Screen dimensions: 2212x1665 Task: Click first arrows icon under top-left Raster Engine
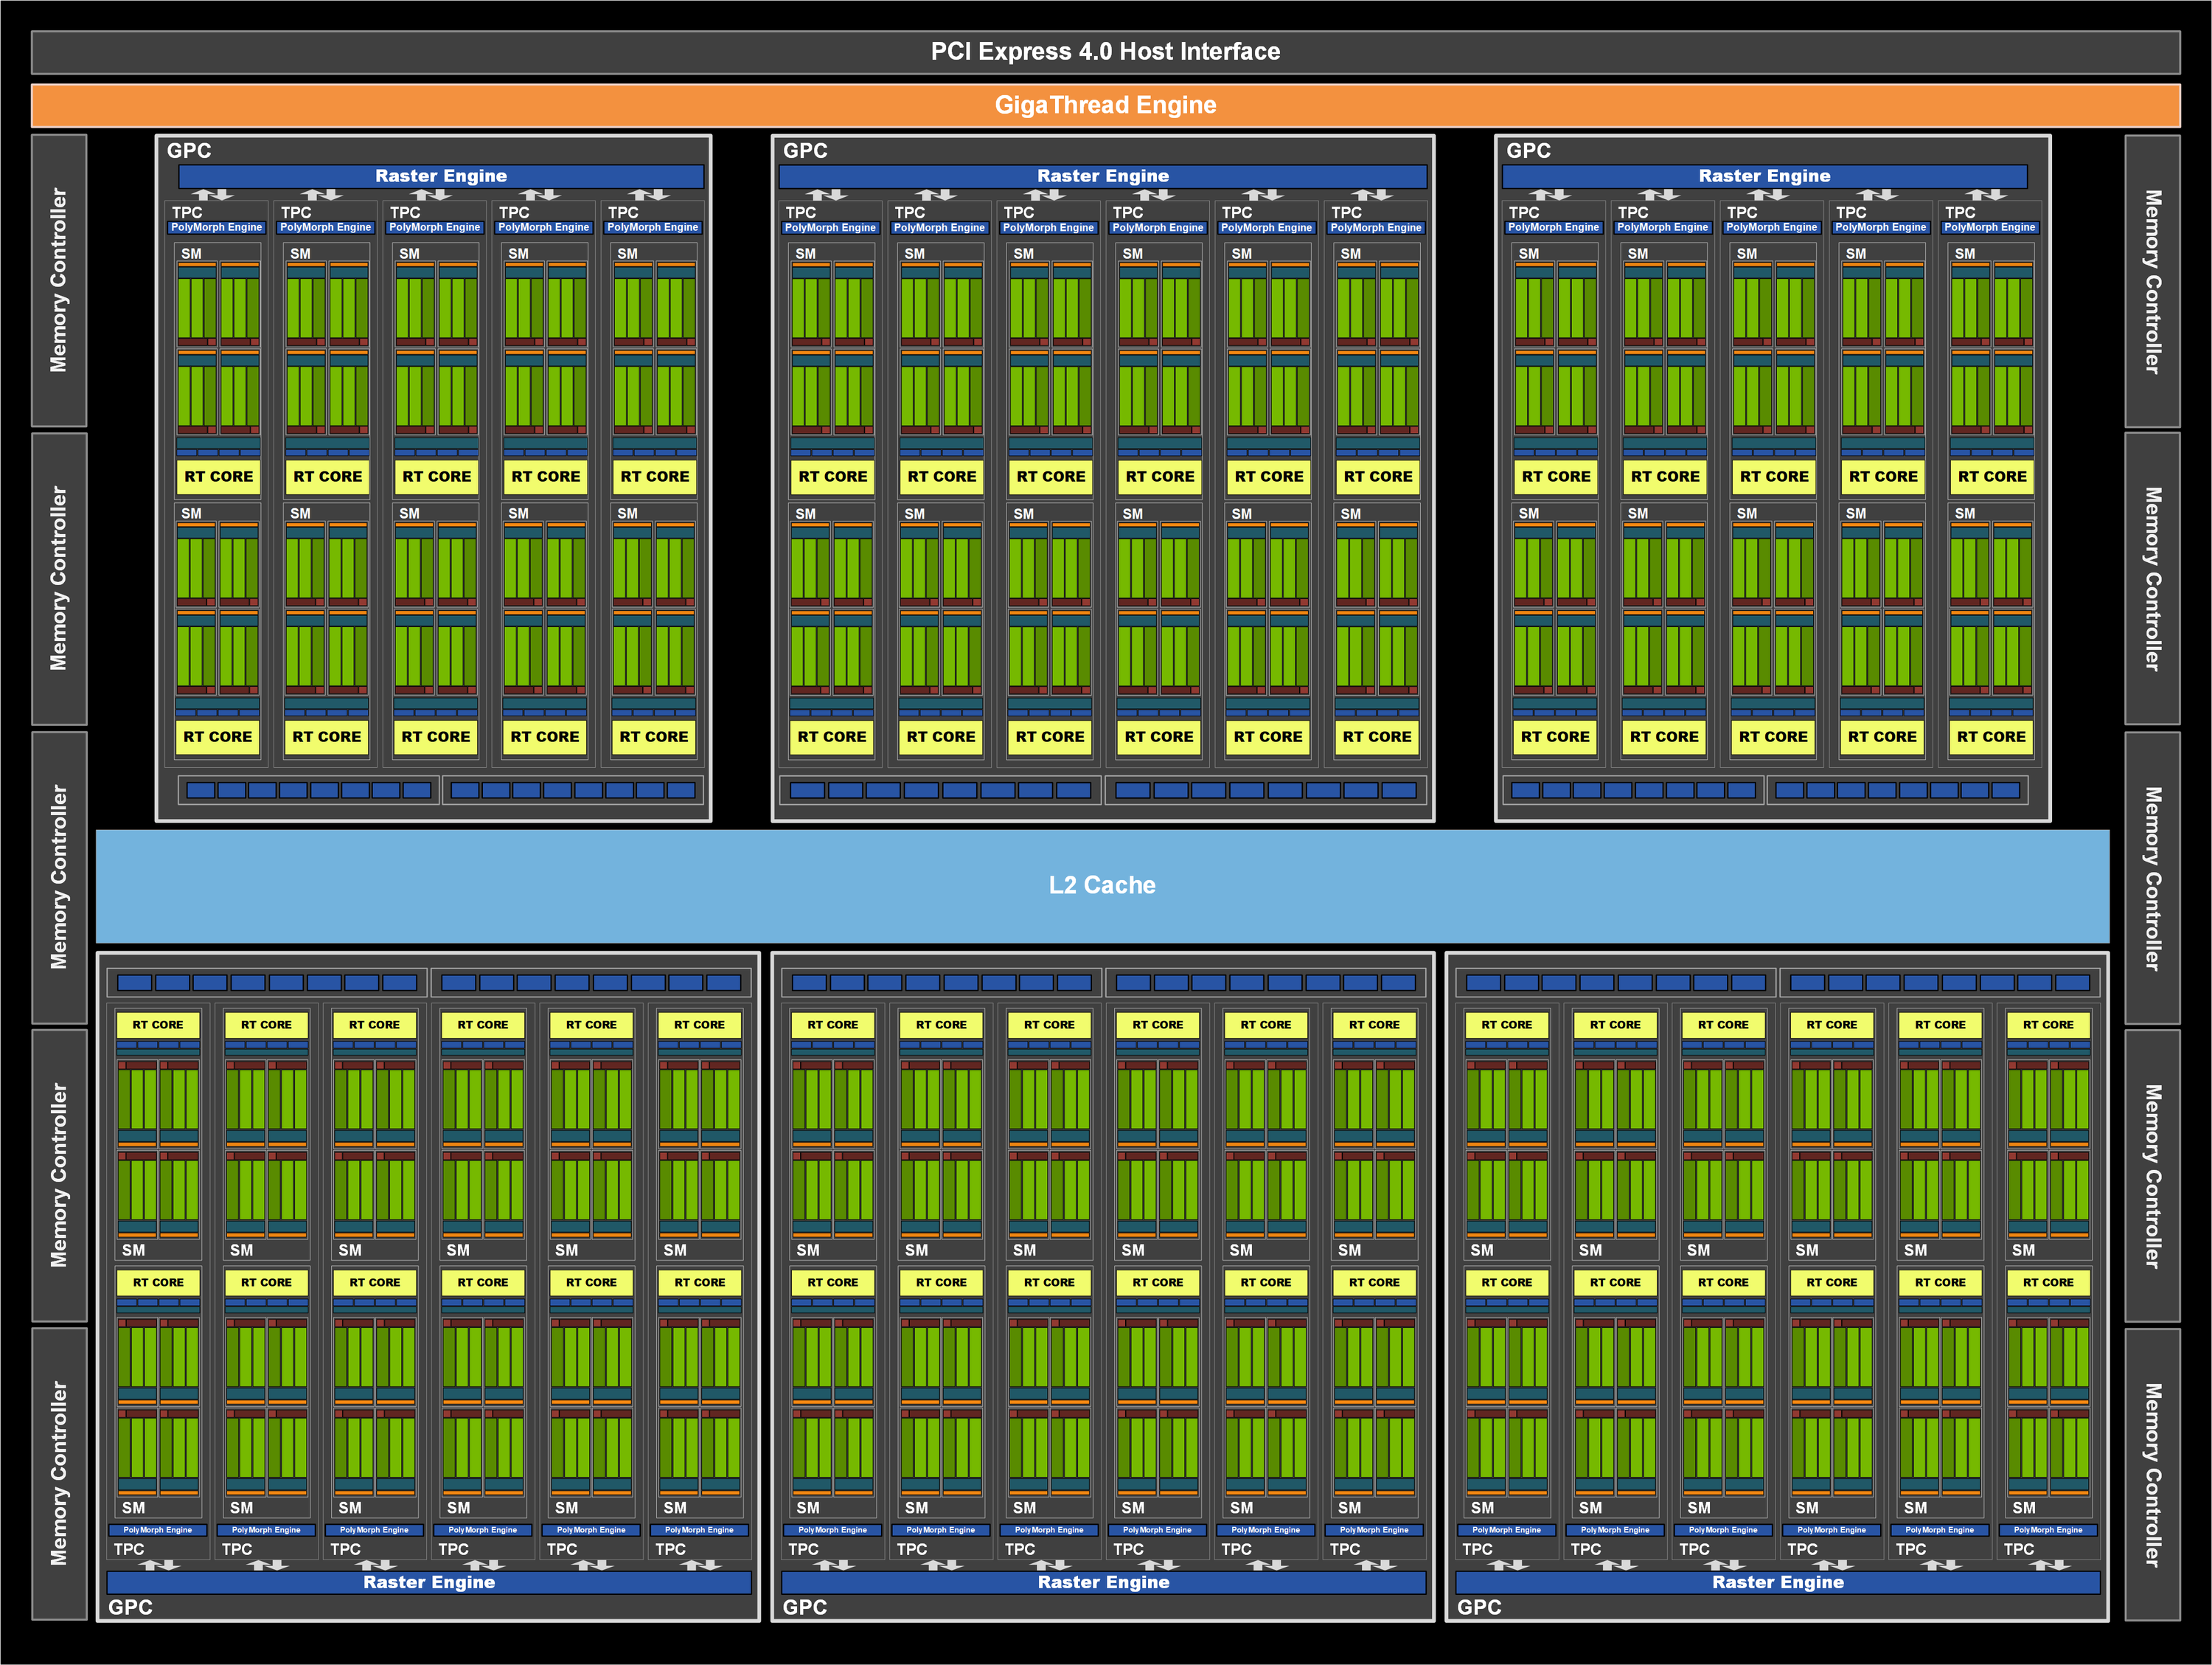click(212, 194)
